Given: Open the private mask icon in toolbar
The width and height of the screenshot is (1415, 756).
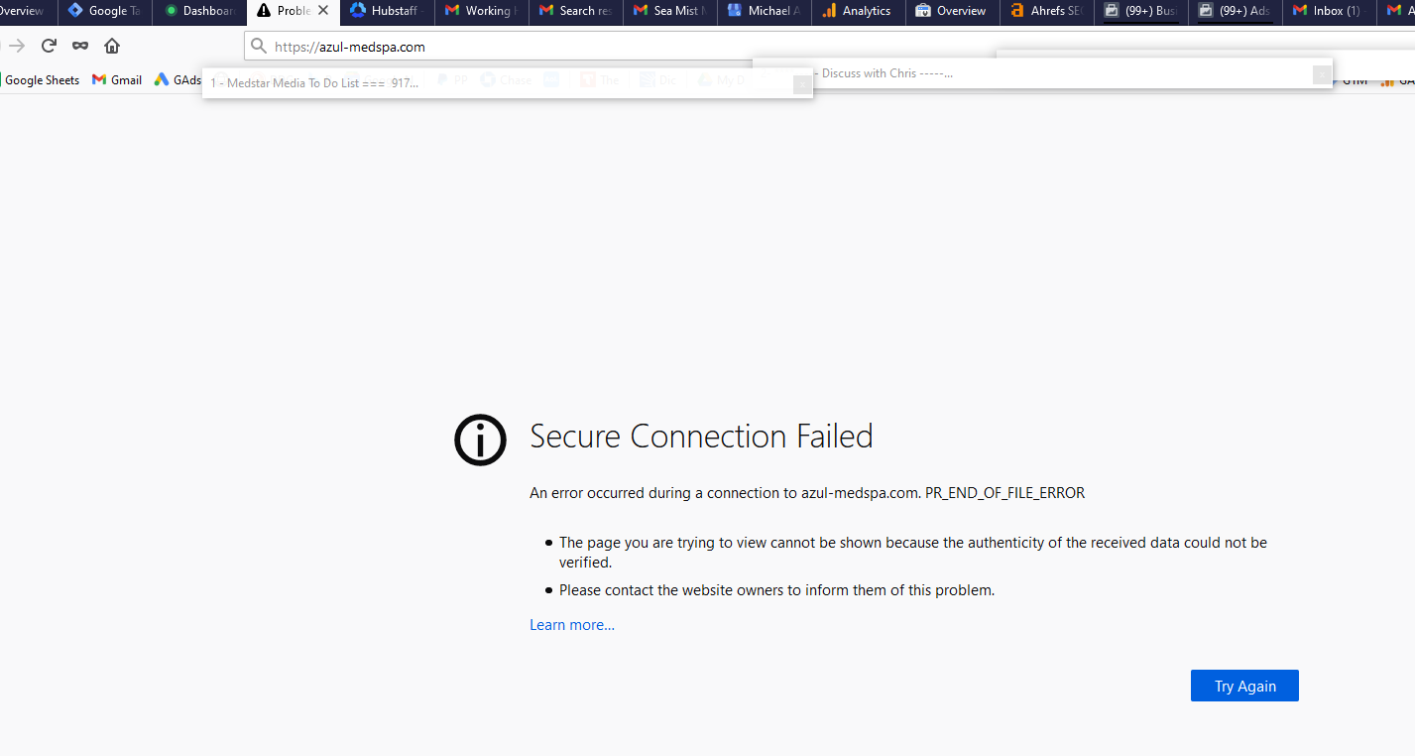Looking at the screenshot, I should point(80,46).
